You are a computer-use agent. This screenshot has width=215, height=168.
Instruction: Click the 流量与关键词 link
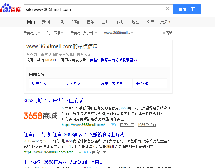112,83
